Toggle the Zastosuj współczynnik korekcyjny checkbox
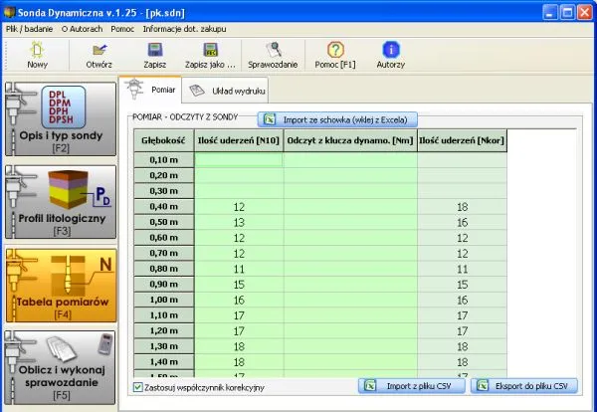The height and width of the screenshot is (412, 597). coord(138,386)
